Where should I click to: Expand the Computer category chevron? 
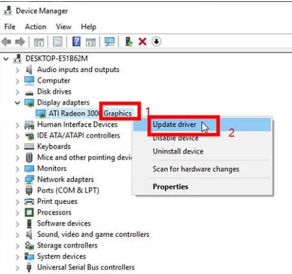coord(18,81)
